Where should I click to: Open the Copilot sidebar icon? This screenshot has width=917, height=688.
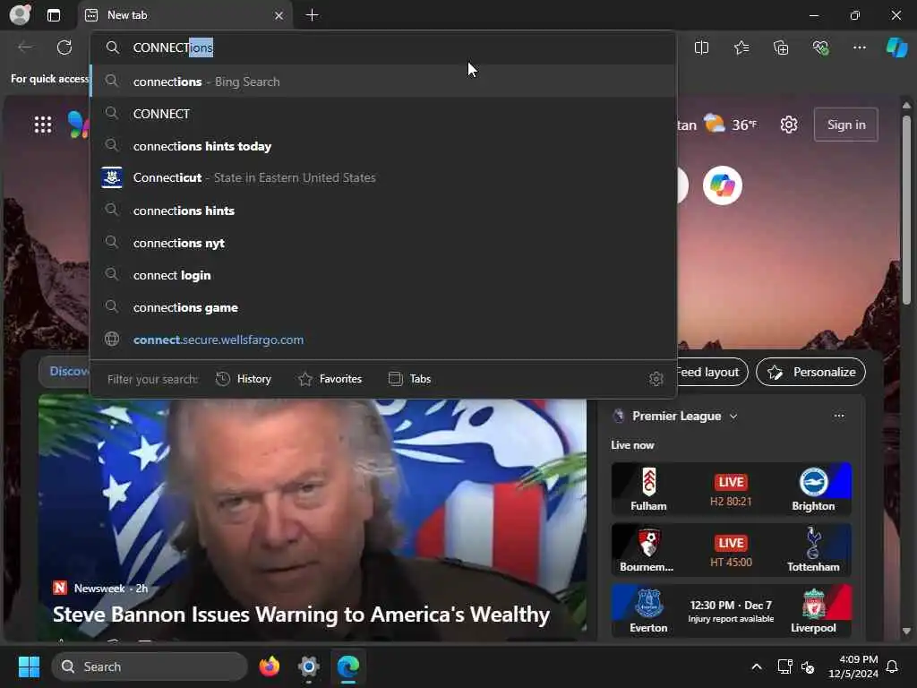[x=897, y=47]
